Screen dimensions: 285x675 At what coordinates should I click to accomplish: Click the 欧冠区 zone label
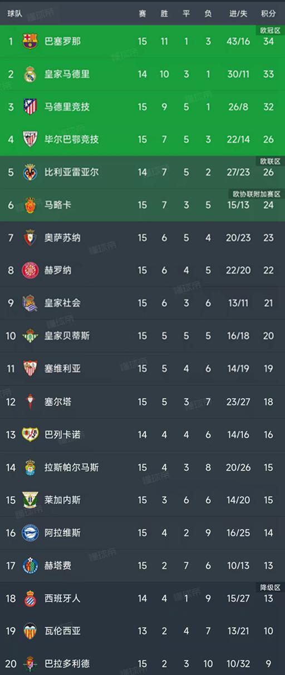[x=269, y=30]
